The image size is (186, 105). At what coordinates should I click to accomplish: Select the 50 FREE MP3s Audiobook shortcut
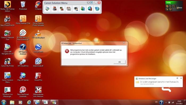[23, 35]
